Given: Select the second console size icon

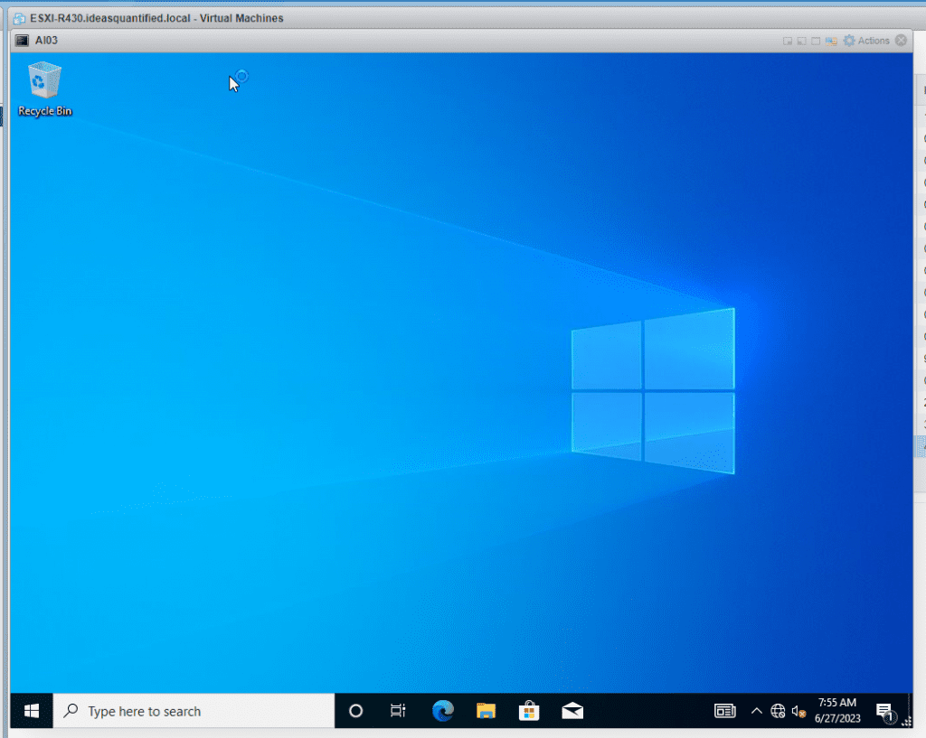Looking at the screenshot, I should (801, 41).
